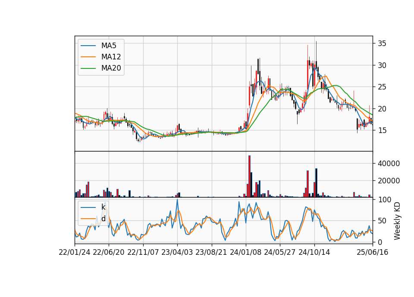
Task: Click the green MA20 legend line sample
Action: [x=88, y=68]
